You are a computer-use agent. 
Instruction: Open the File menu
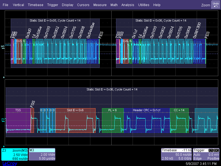(x=6, y=5)
